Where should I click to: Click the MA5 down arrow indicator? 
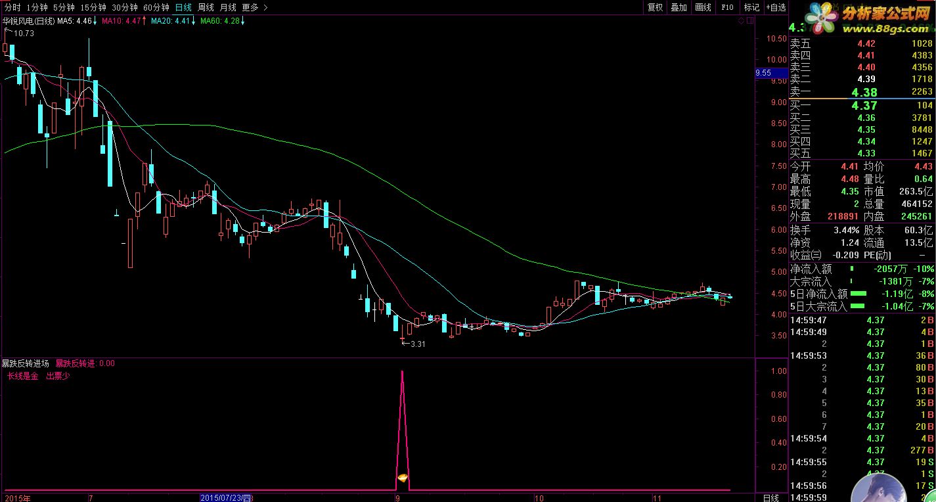click(x=95, y=21)
